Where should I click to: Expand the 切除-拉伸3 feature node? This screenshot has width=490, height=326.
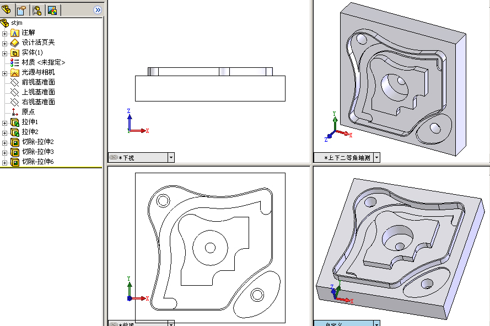pyautogui.click(x=5, y=153)
